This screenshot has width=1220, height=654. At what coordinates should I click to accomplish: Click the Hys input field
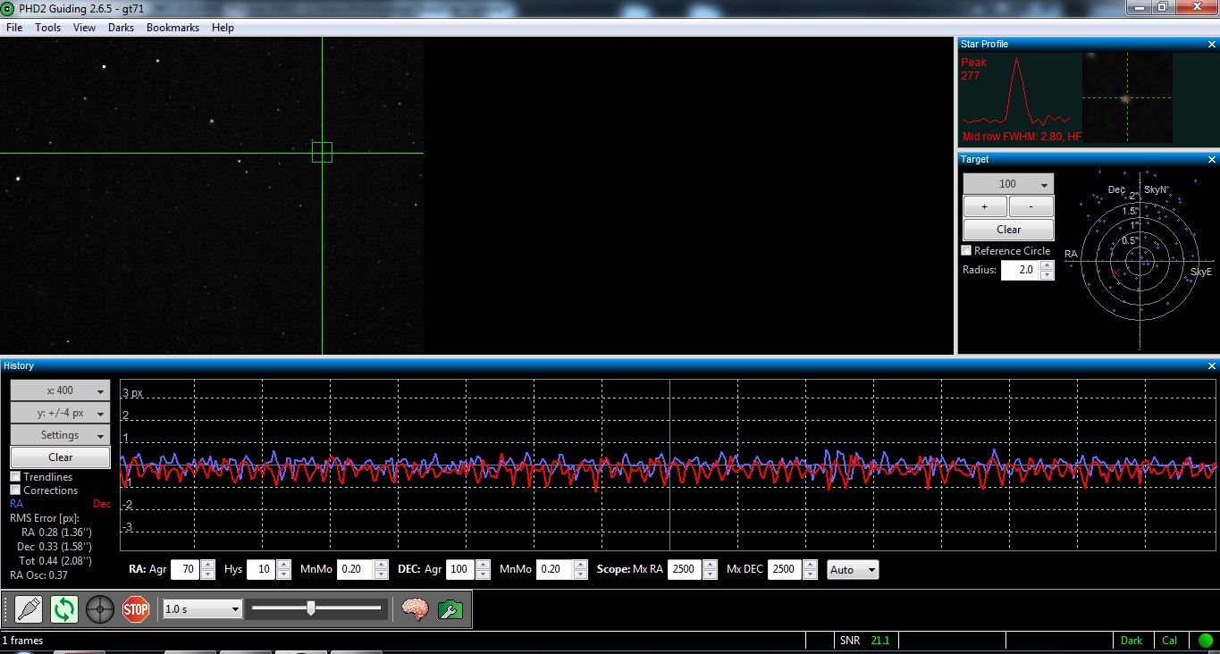pos(262,569)
